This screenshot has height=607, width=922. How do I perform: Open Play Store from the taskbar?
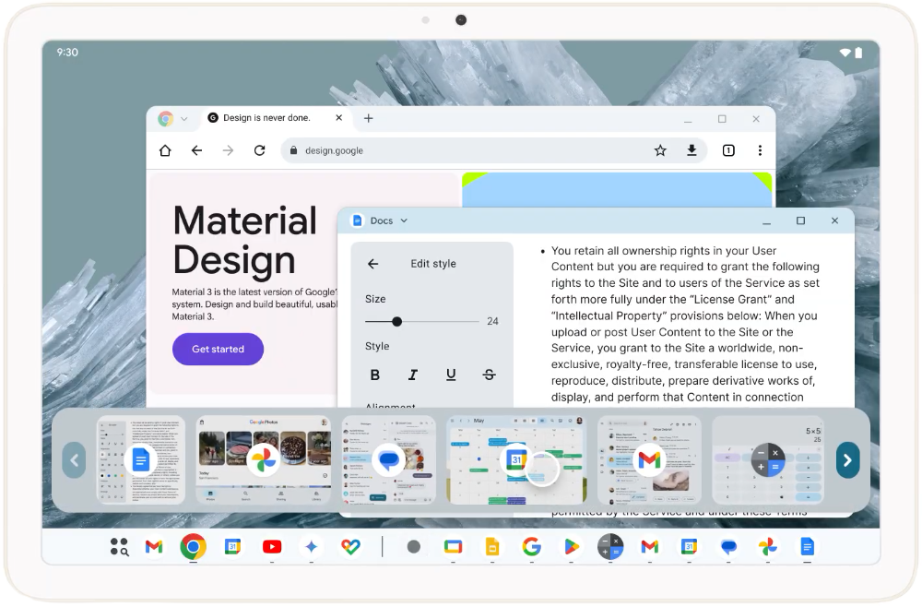(x=571, y=547)
